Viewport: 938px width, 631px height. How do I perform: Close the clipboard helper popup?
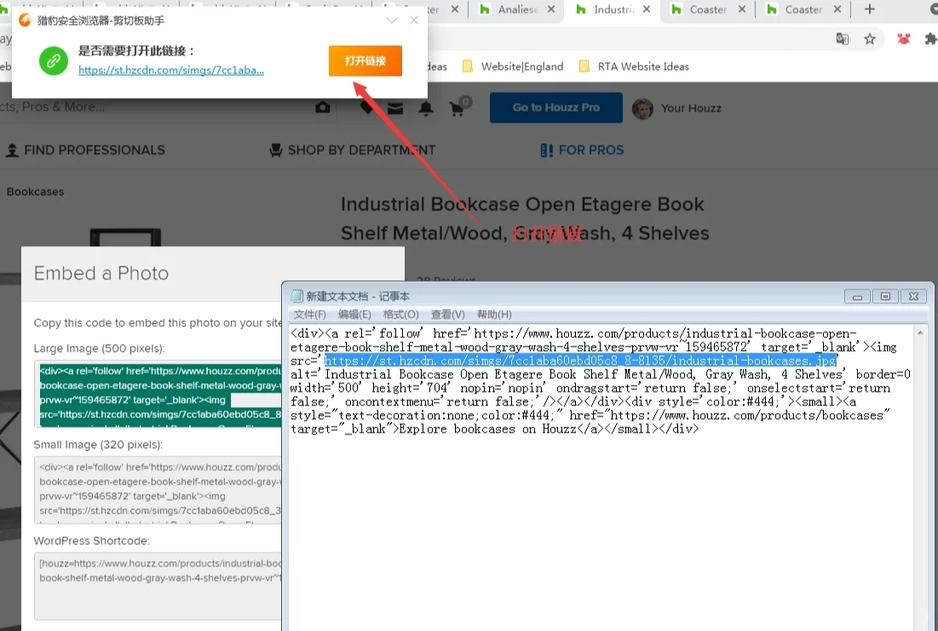pos(414,20)
